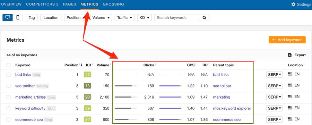Open the Volume filter dropdown
This screenshot has height=125, width=312.
(101, 18)
